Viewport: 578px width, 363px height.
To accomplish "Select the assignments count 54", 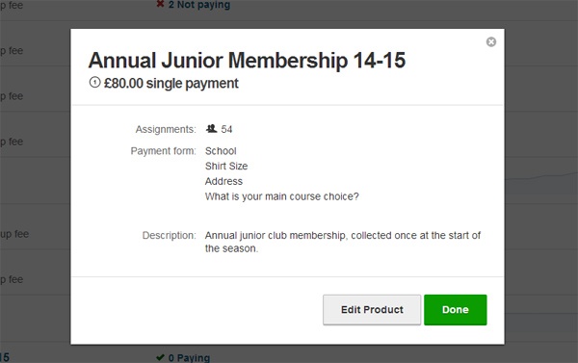I will click(x=226, y=129).
